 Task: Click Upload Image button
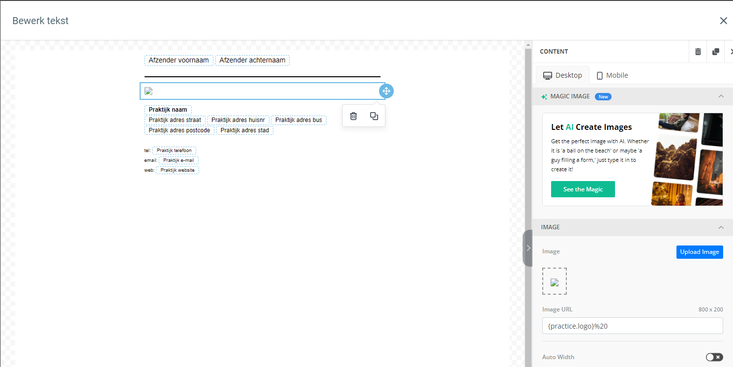click(700, 252)
